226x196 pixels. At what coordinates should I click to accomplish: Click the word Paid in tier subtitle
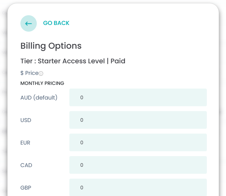pyautogui.click(x=118, y=61)
